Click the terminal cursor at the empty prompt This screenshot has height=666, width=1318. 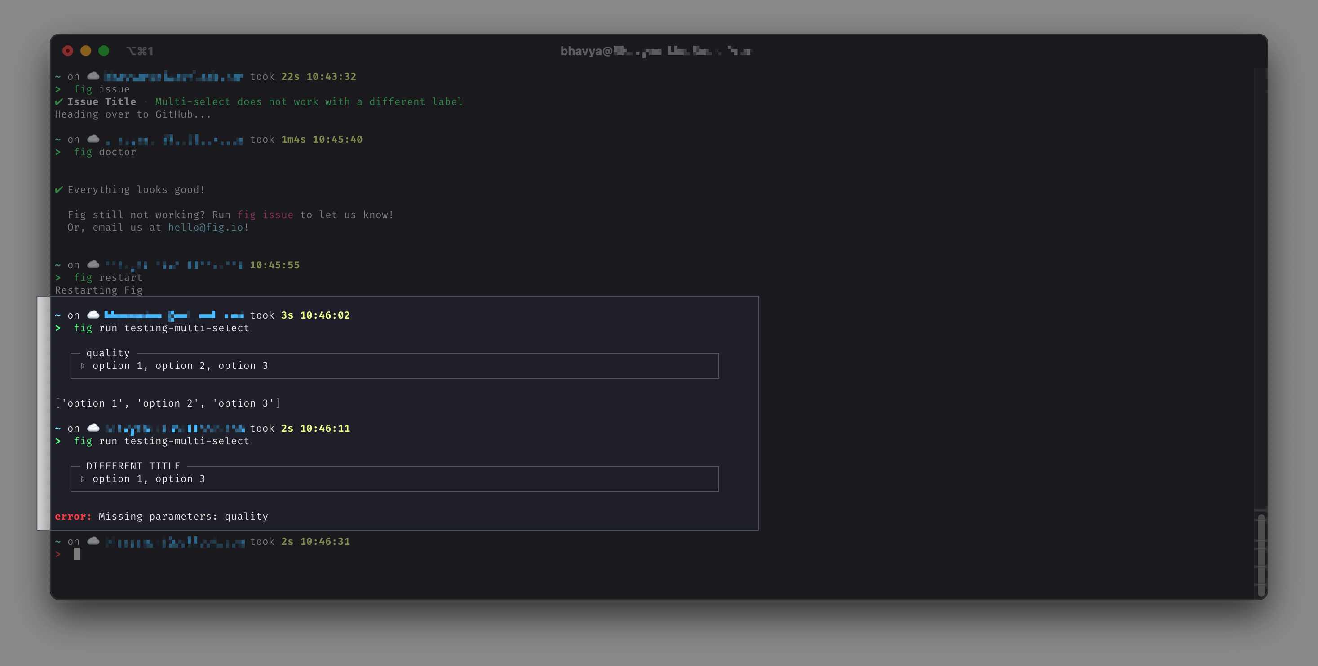[x=77, y=554]
